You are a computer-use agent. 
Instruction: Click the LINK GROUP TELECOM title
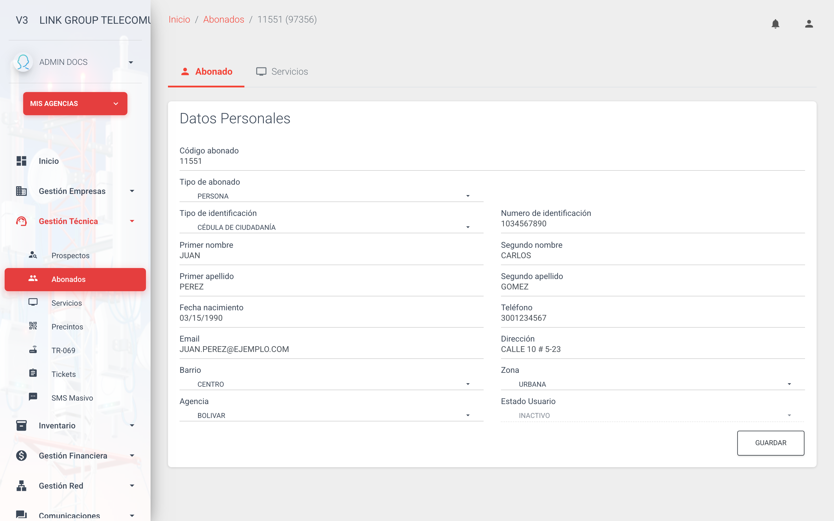95,20
